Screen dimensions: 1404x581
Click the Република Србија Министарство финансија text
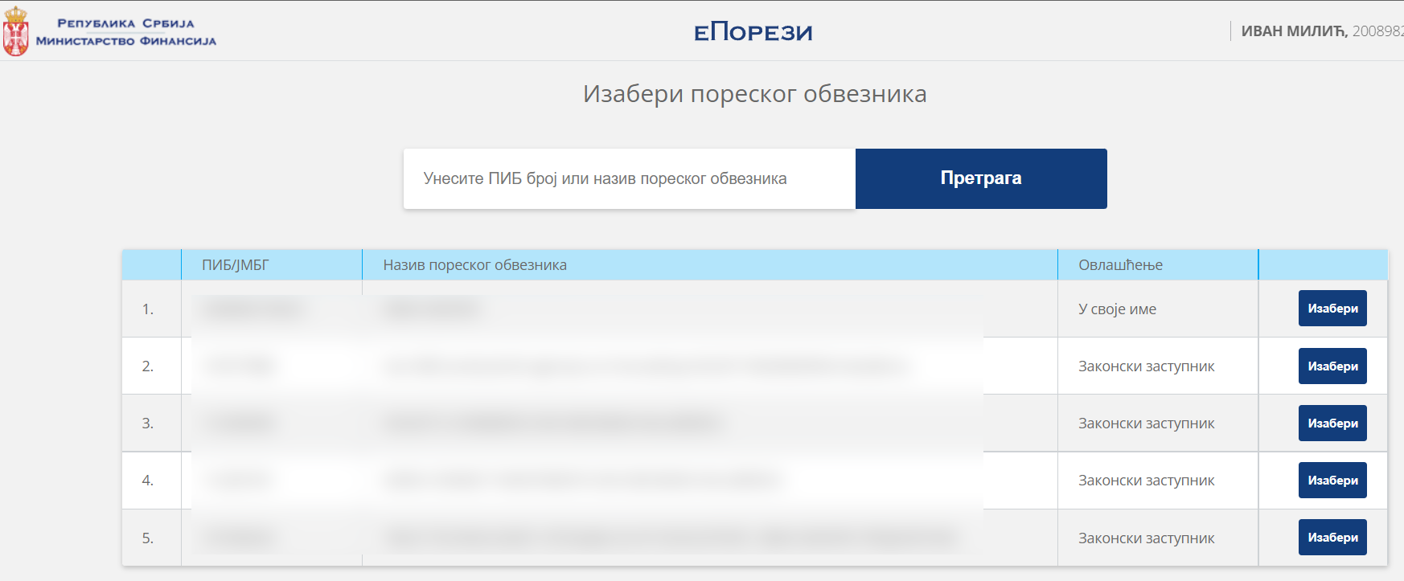click(x=126, y=32)
